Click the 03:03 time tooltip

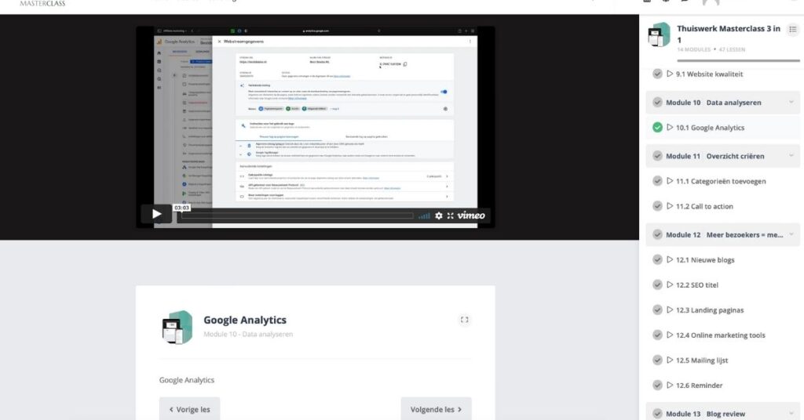[181, 208]
